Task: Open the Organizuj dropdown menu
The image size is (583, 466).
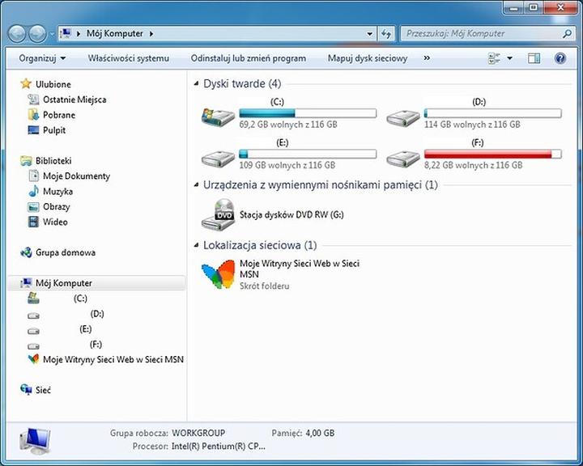Action: (x=42, y=58)
